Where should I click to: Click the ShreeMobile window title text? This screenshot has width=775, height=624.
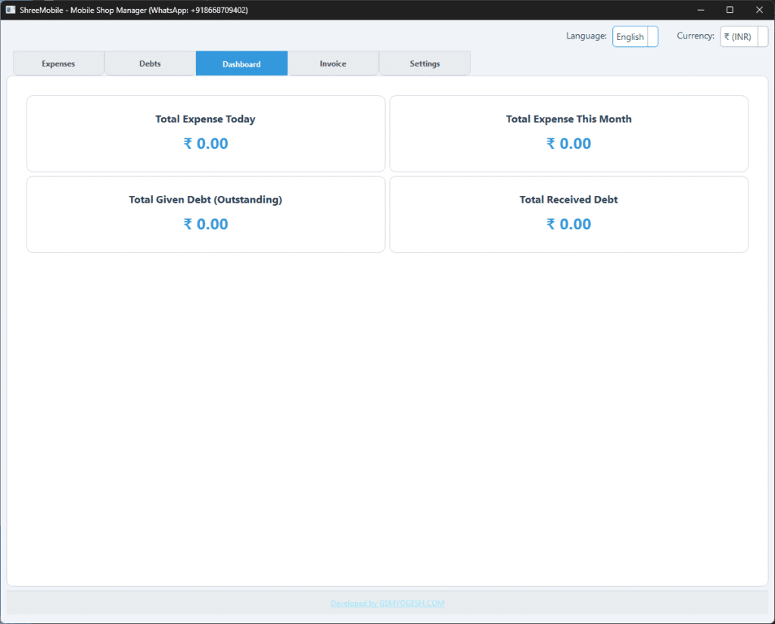coord(134,10)
